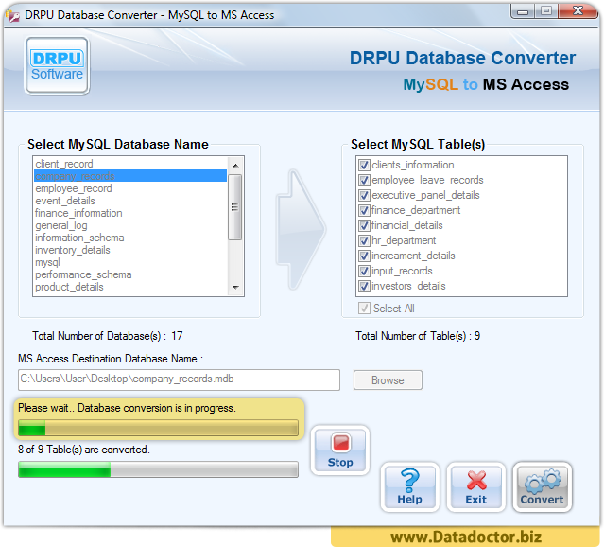Select company_records database

(130, 176)
